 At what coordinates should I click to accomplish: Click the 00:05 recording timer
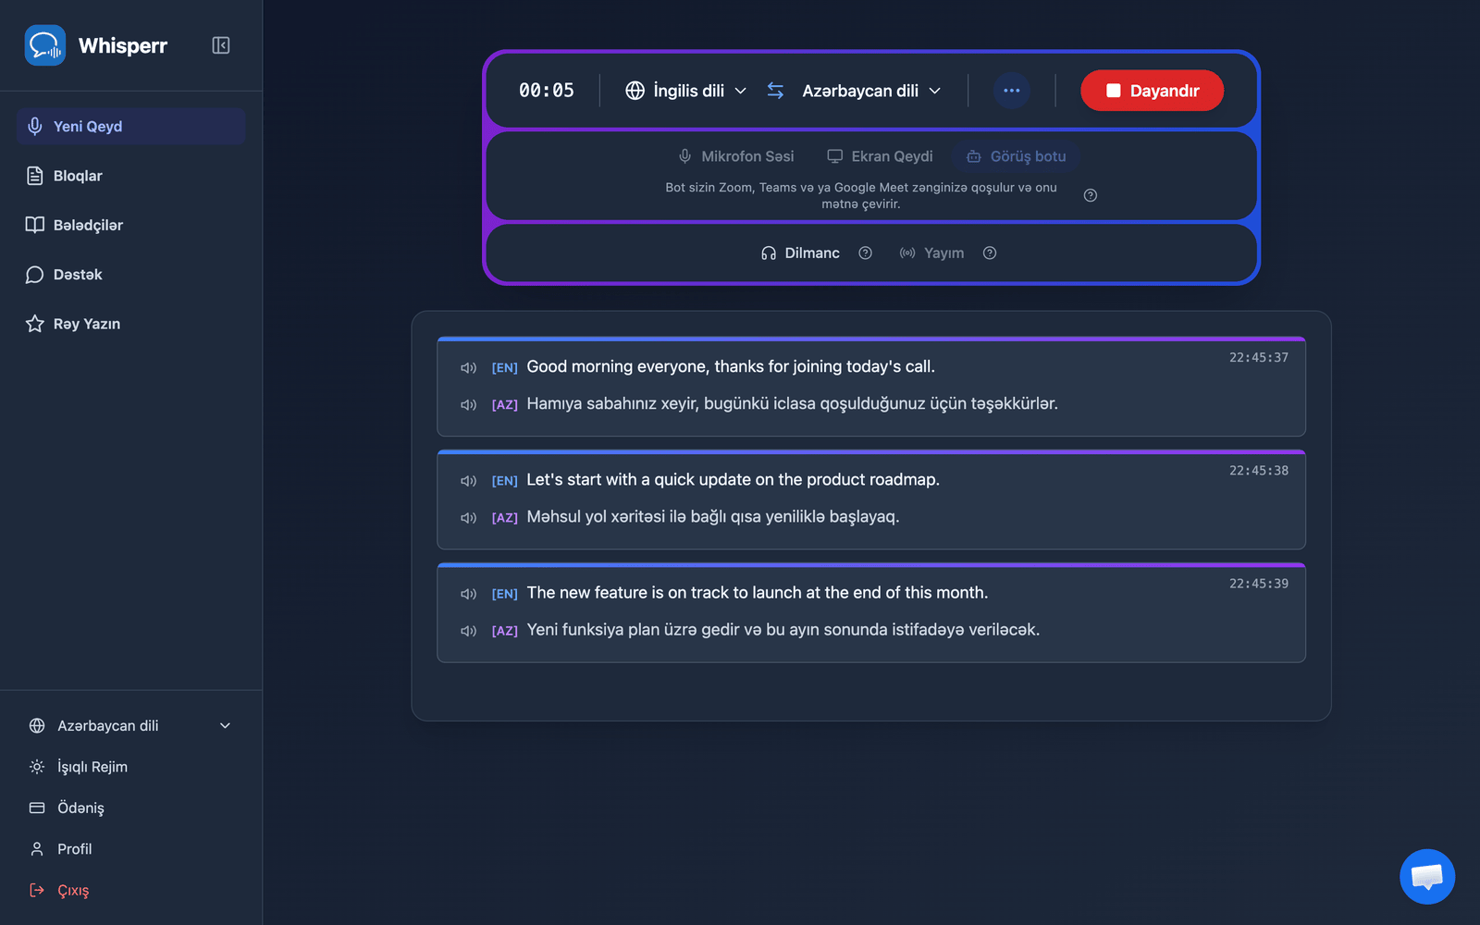(x=547, y=91)
